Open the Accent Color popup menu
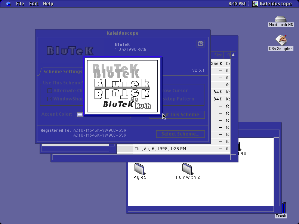The image size is (299, 224). (102, 115)
